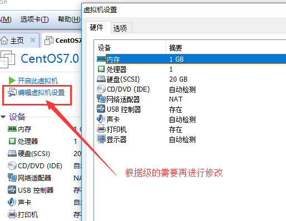Click the 1 GB memory summary value

pyautogui.click(x=176, y=59)
